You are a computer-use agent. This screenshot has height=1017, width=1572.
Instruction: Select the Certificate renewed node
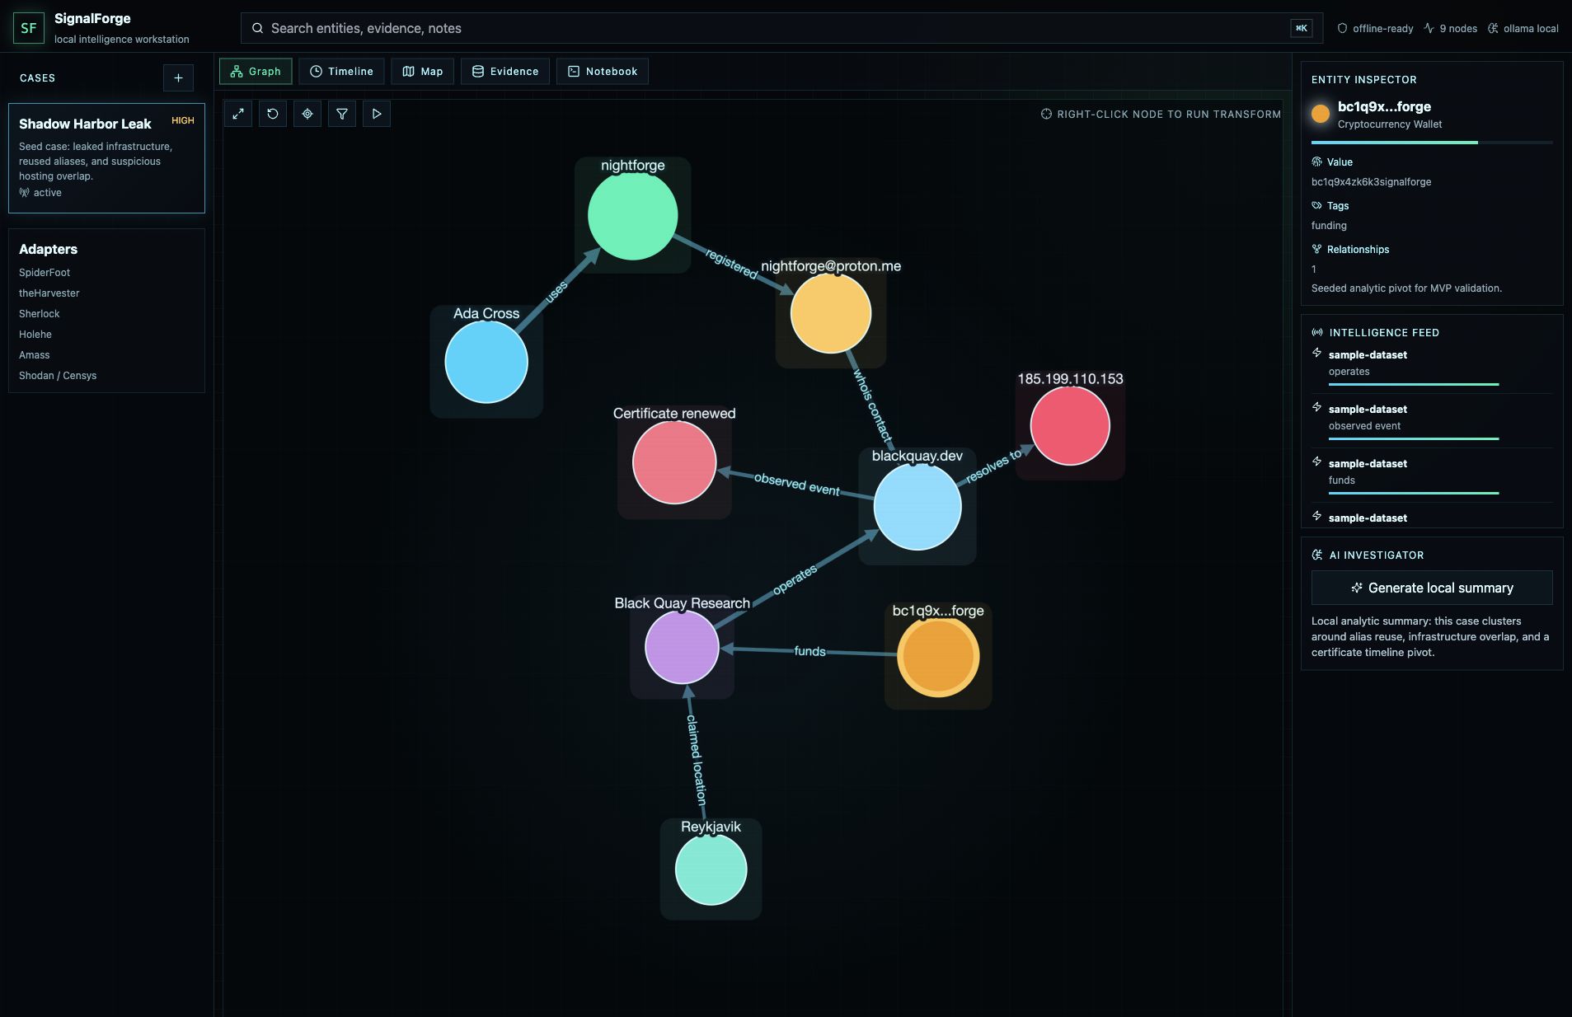(674, 462)
